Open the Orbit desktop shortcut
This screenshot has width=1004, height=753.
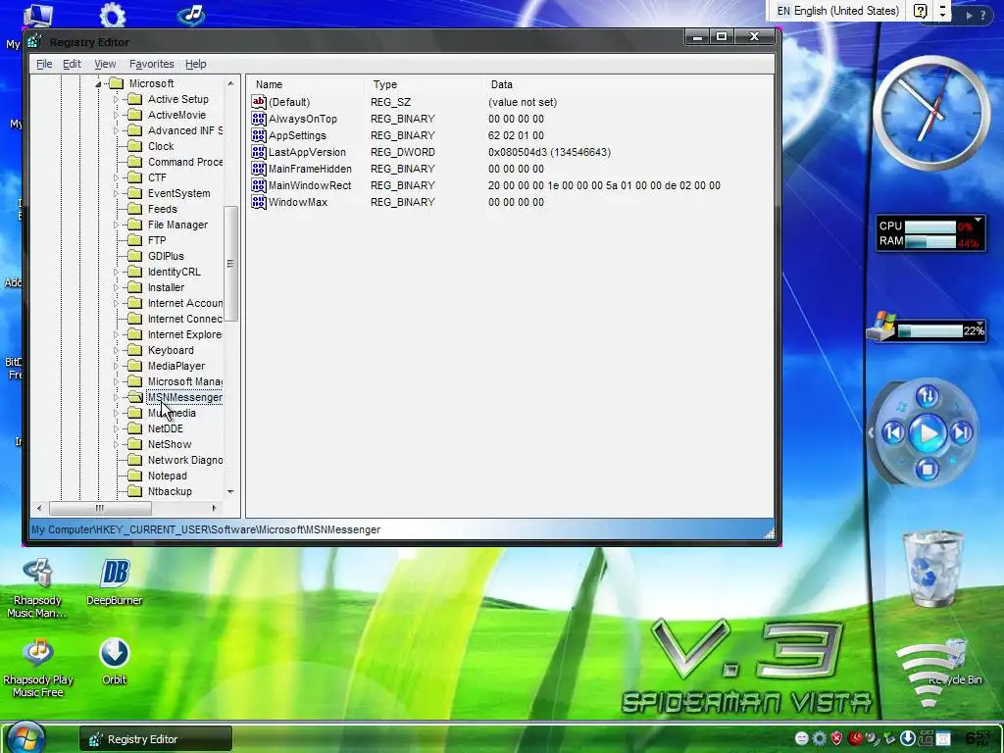tap(114, 662)
